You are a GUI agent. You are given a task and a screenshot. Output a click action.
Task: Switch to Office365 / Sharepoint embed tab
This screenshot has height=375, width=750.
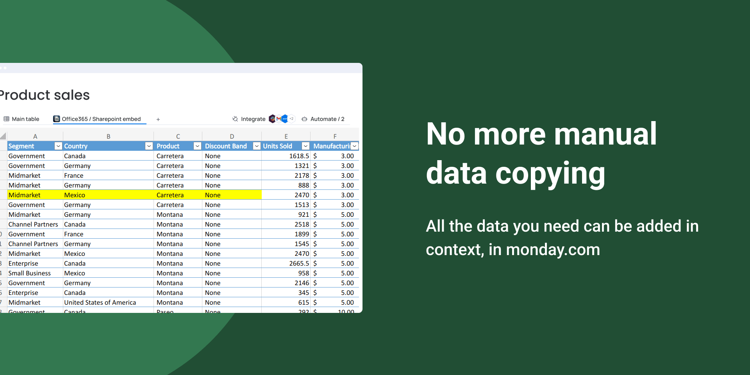coord(97,119)
